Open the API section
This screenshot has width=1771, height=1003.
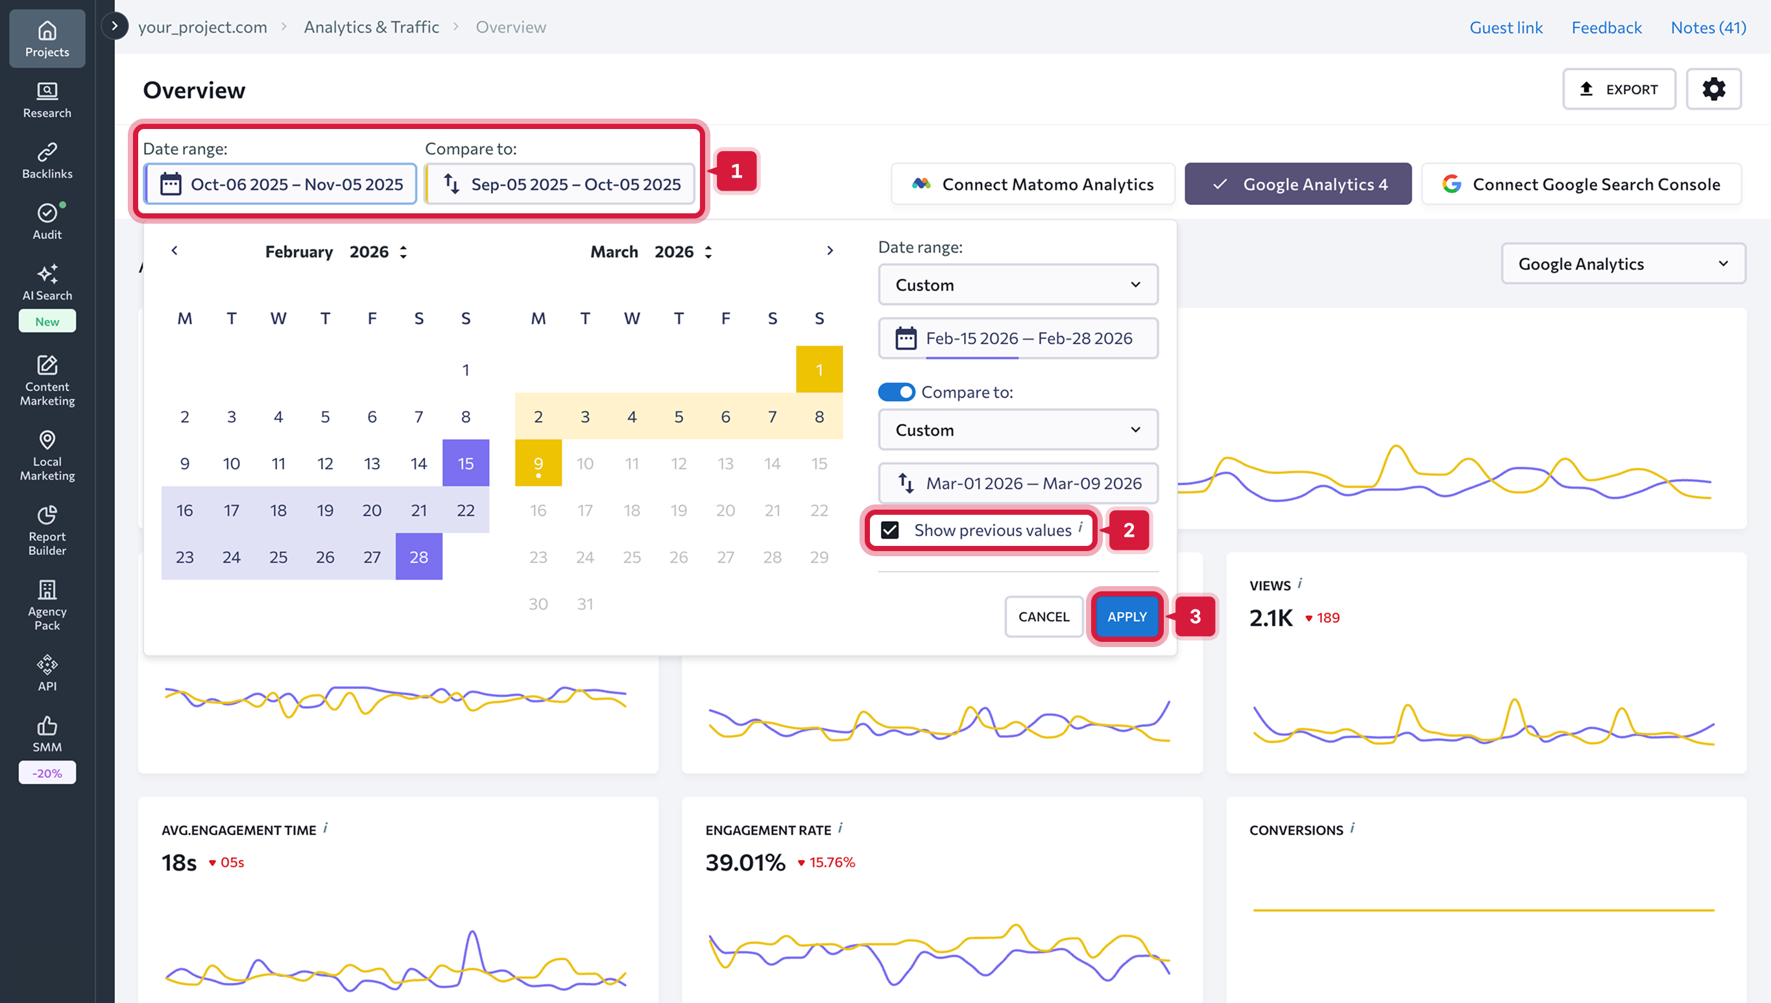tap(46, 672)
